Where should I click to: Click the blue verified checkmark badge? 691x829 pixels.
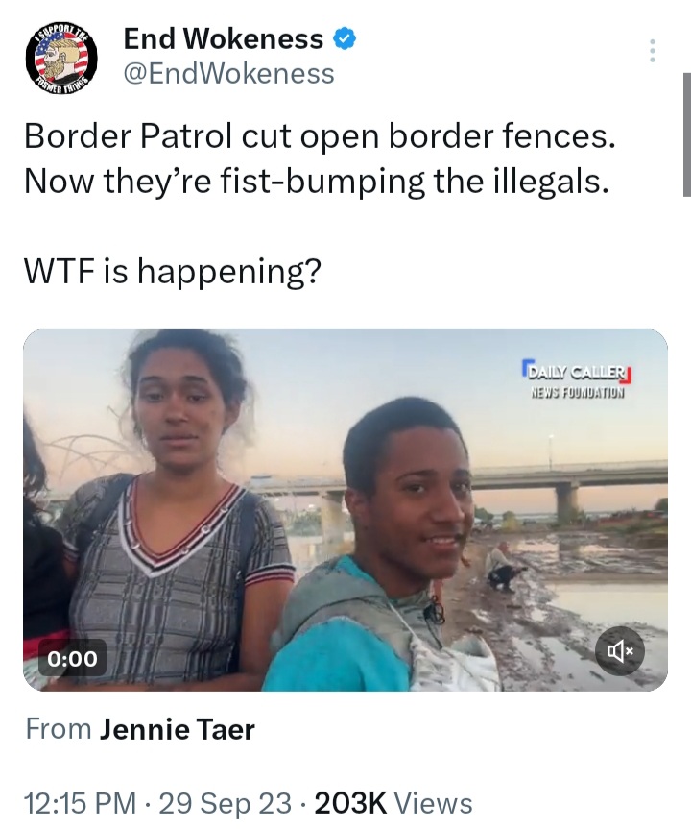tap(344, 39)
